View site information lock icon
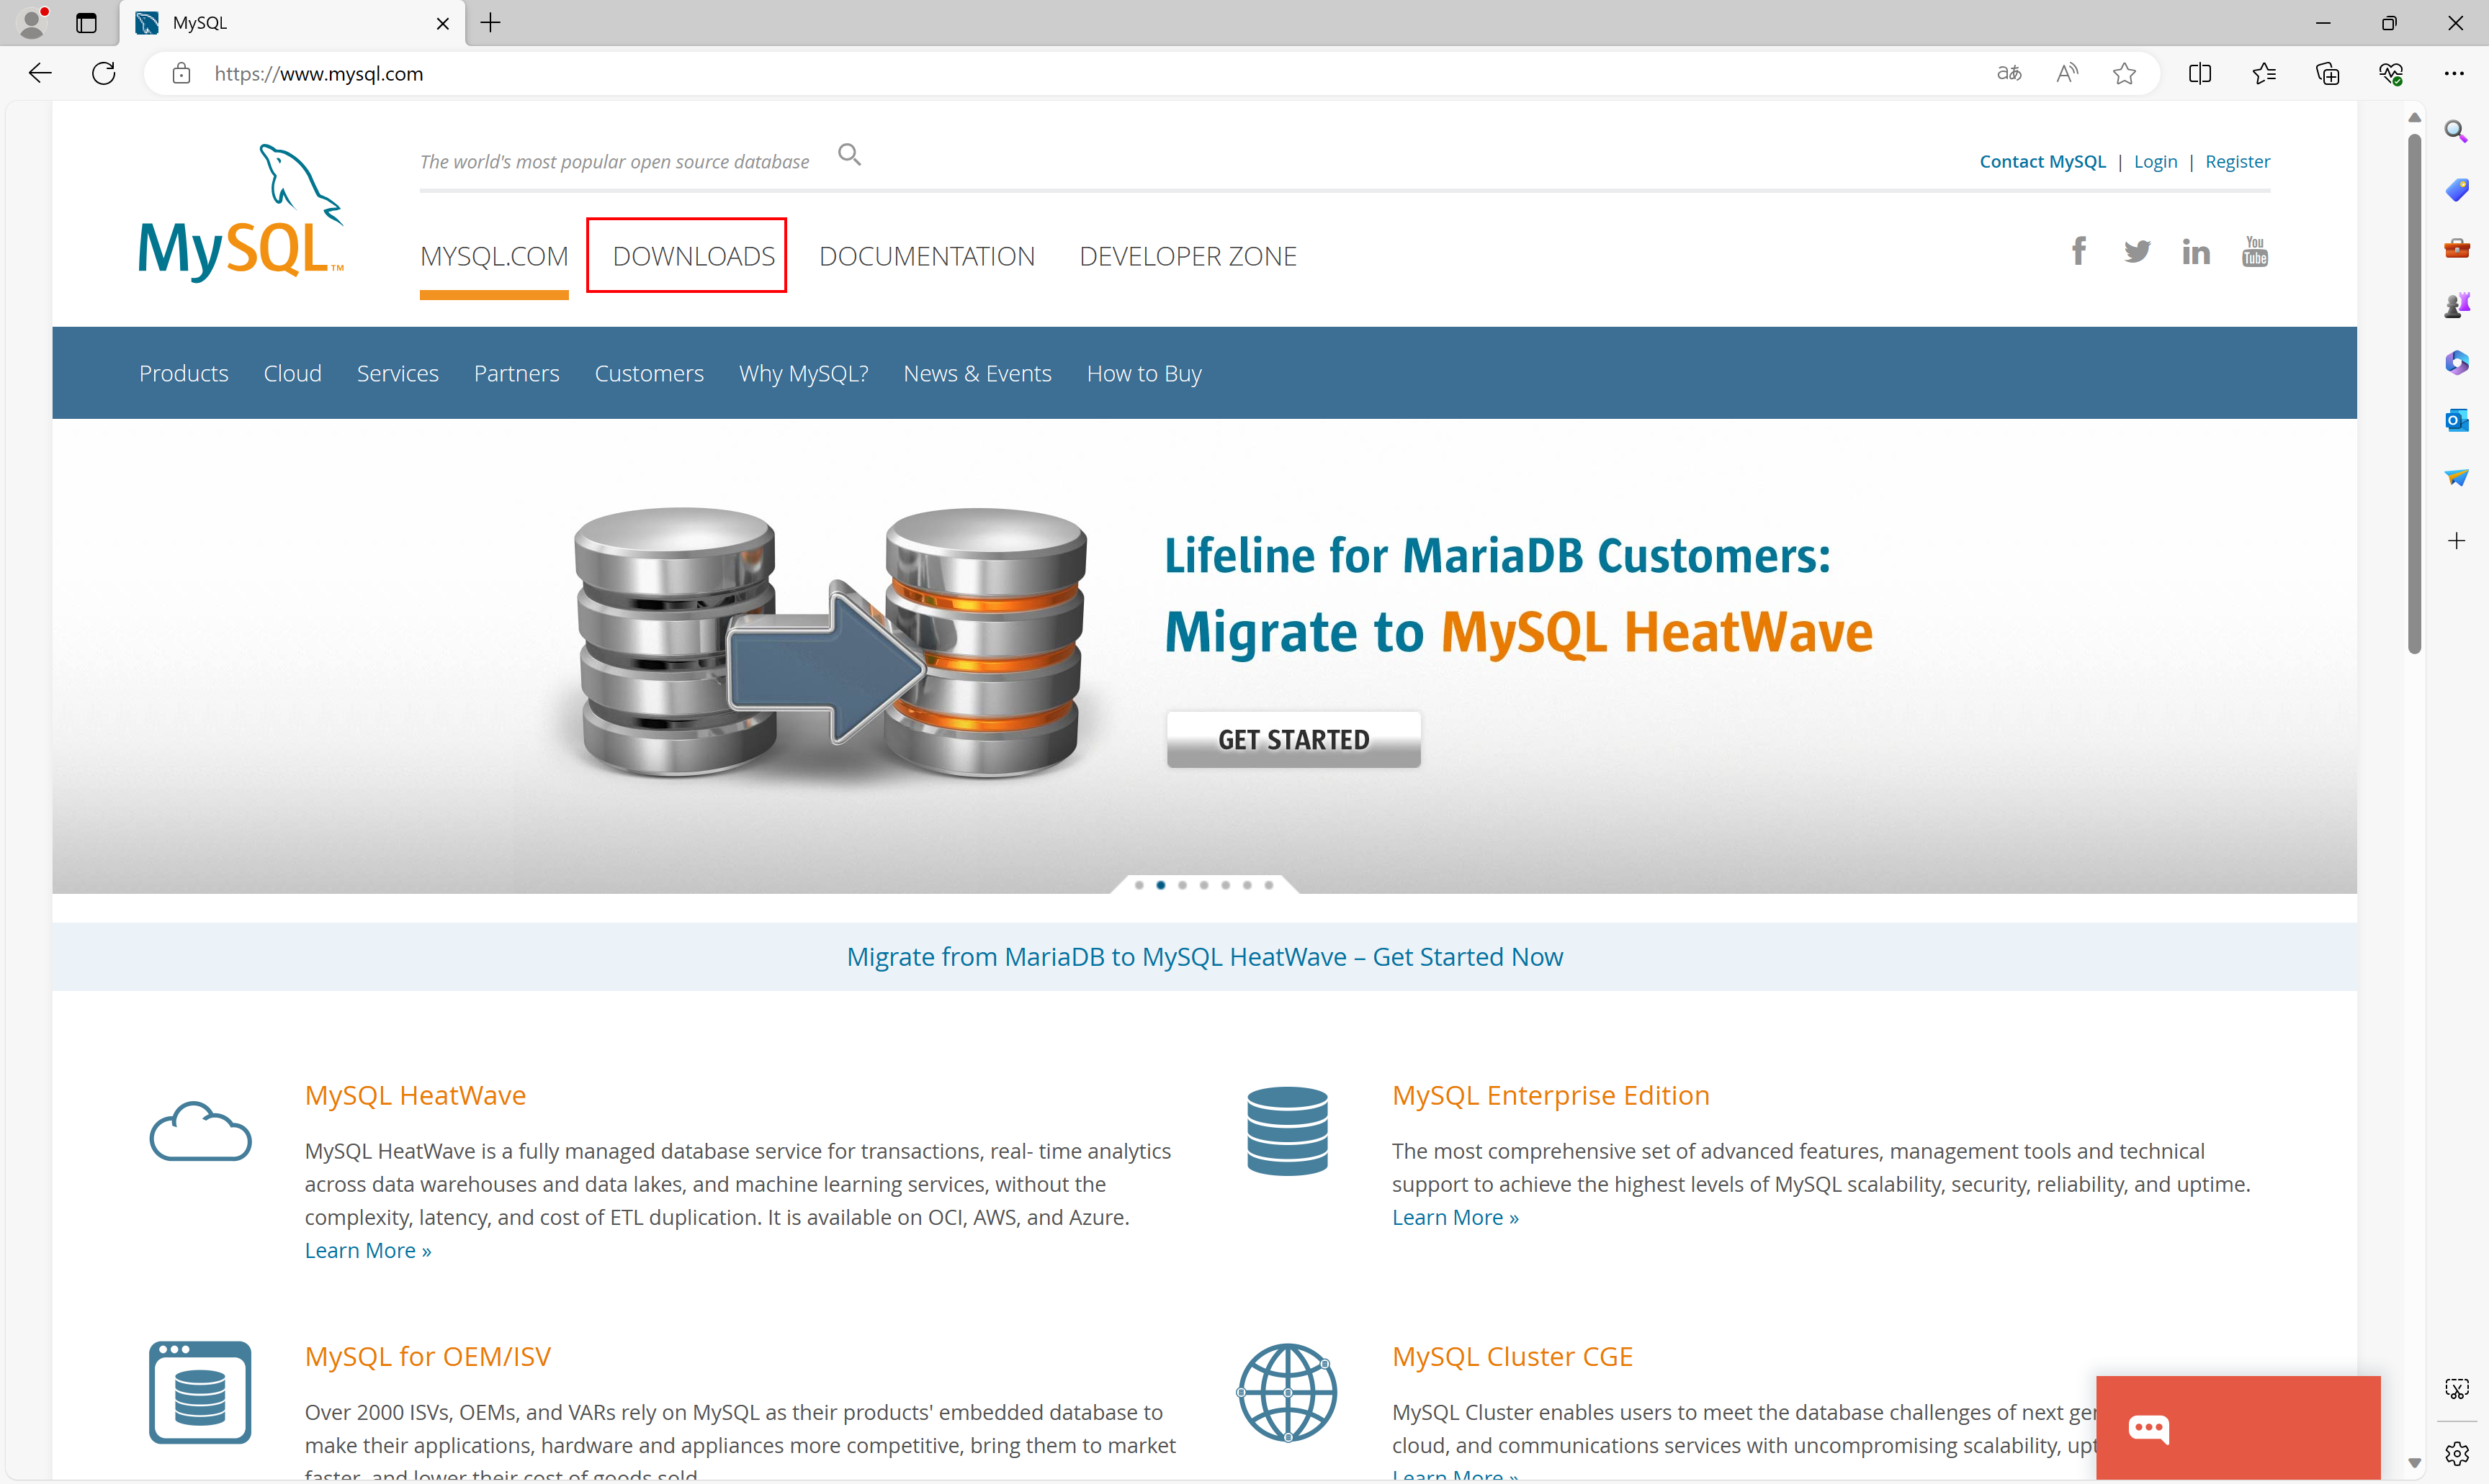The width and height of the screenshot is (2489, 1484). 181,73
